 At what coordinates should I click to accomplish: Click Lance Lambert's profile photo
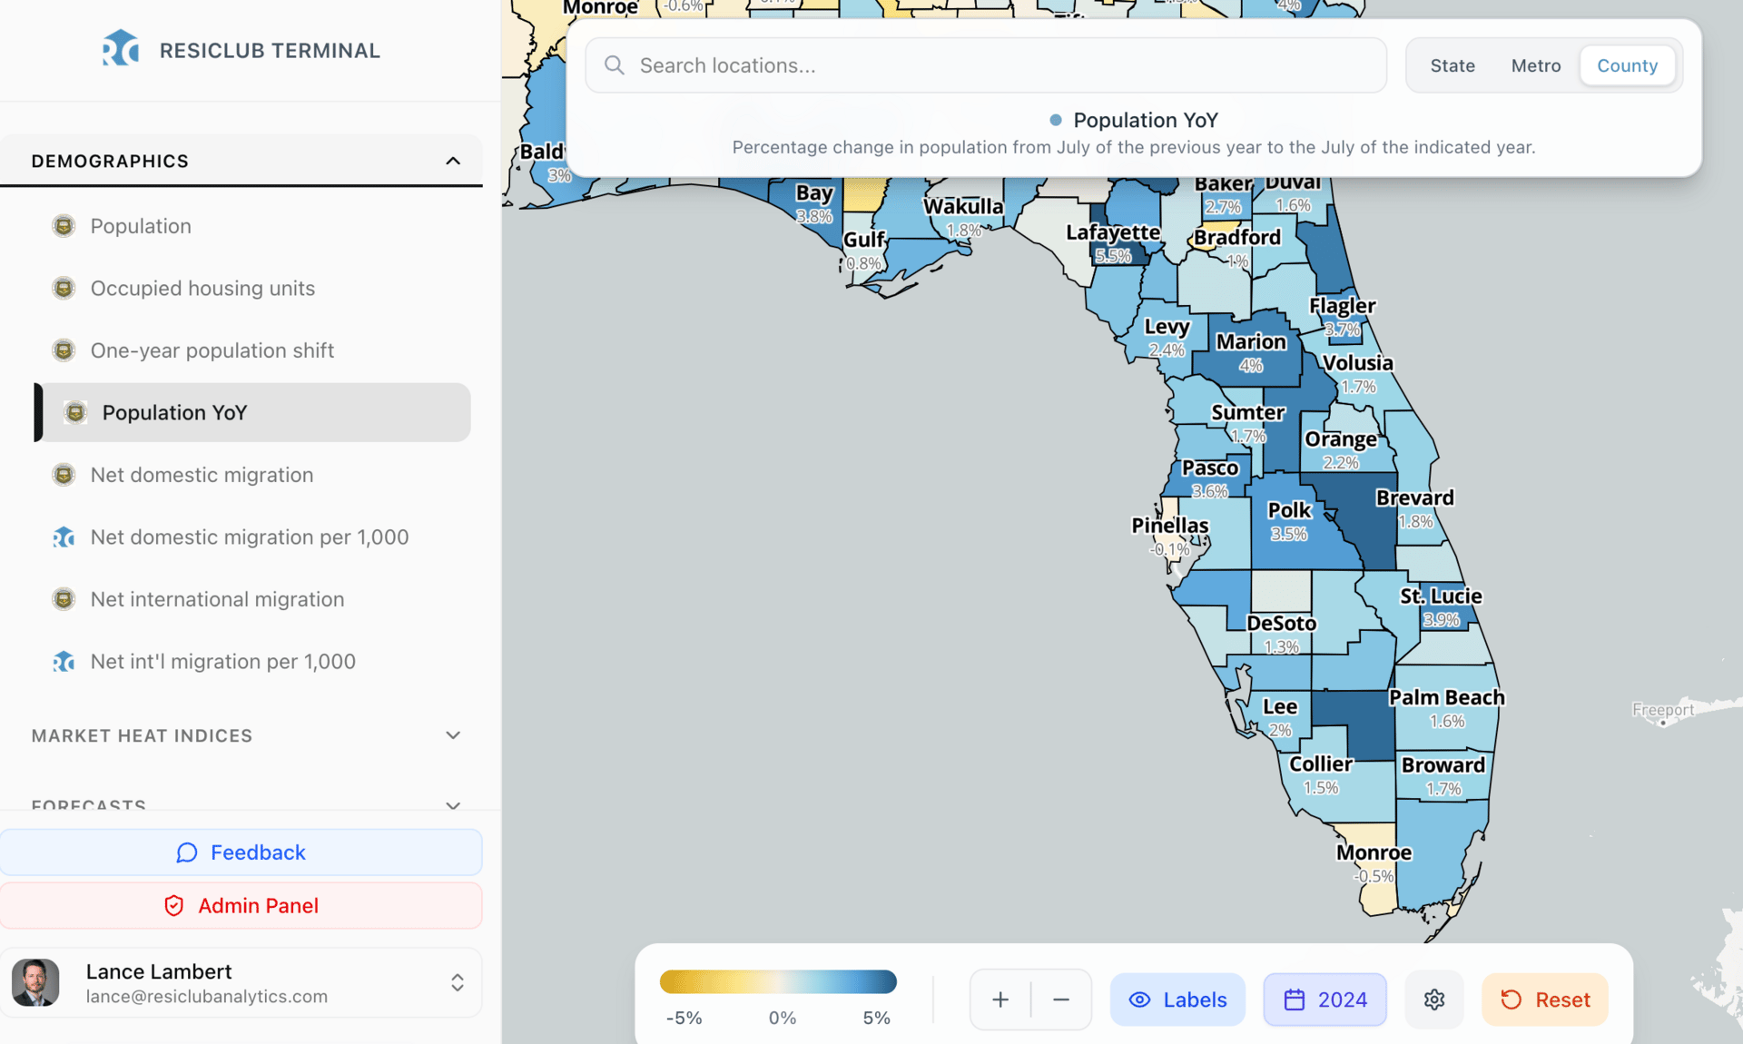coord(36,983)
